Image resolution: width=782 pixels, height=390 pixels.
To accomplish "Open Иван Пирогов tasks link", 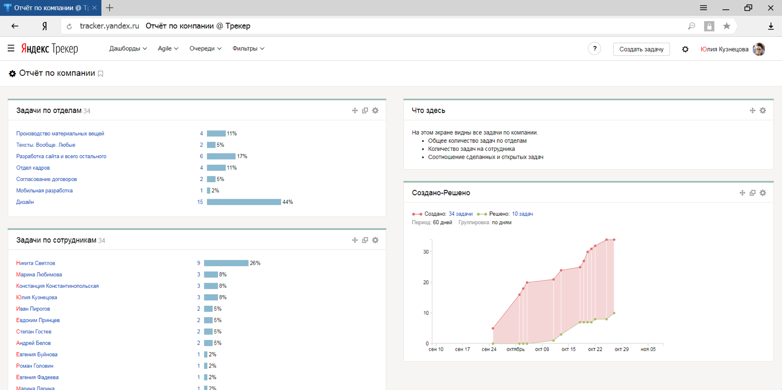I will [33, 309].
